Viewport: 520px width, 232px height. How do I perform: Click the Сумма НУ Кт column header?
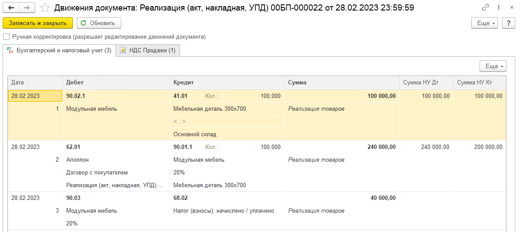pyautogui.click(x=480, y=83)
